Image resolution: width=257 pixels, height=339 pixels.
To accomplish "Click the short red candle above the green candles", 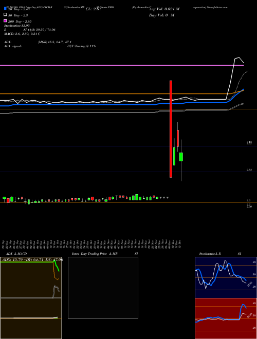I will tap(178, 138).
